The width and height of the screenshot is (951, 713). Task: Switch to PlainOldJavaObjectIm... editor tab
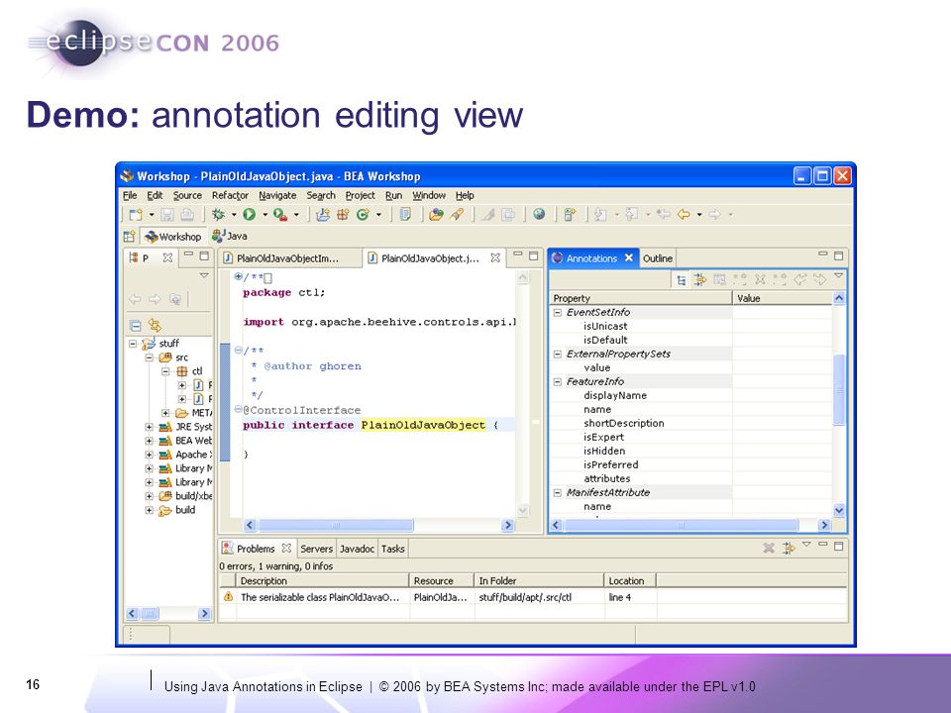point(288,258)
